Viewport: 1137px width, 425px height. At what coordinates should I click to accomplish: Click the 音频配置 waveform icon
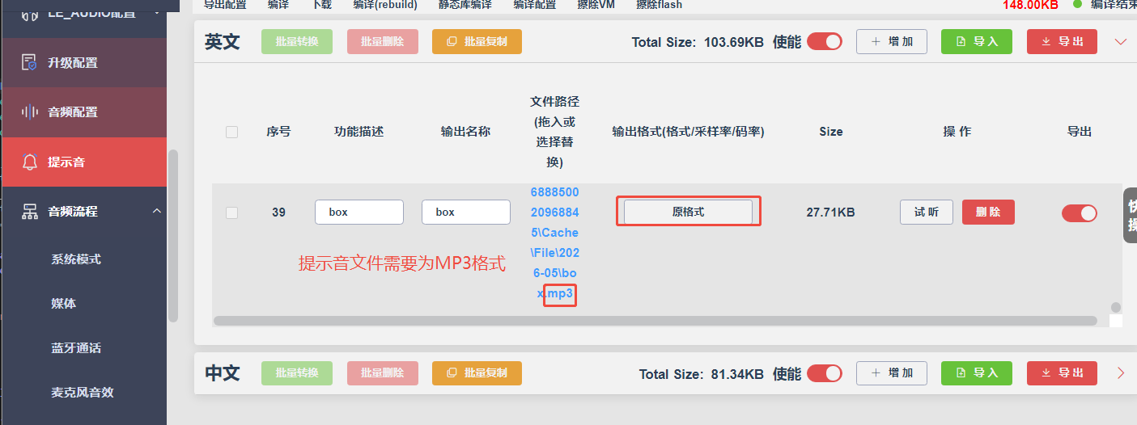pos(30,112)
